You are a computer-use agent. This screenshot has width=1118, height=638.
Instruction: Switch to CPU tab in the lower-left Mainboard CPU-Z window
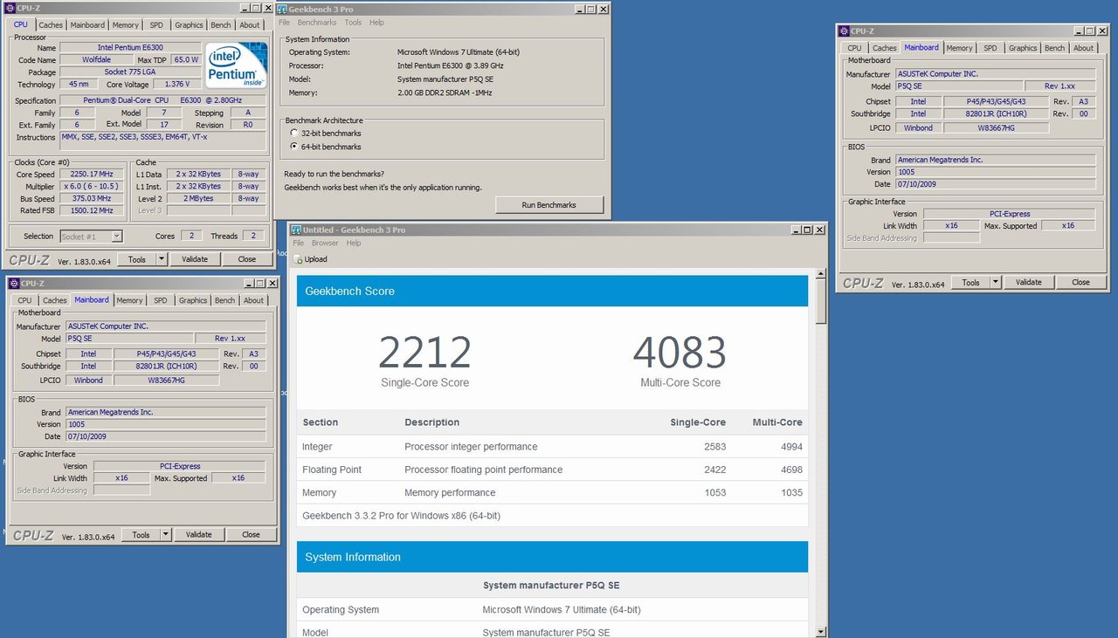click(x=24, y=300)
